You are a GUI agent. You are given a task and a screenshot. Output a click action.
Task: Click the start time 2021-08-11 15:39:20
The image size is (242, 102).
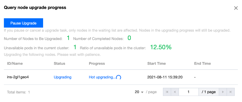pyautogui.click(x=165, y=77)
